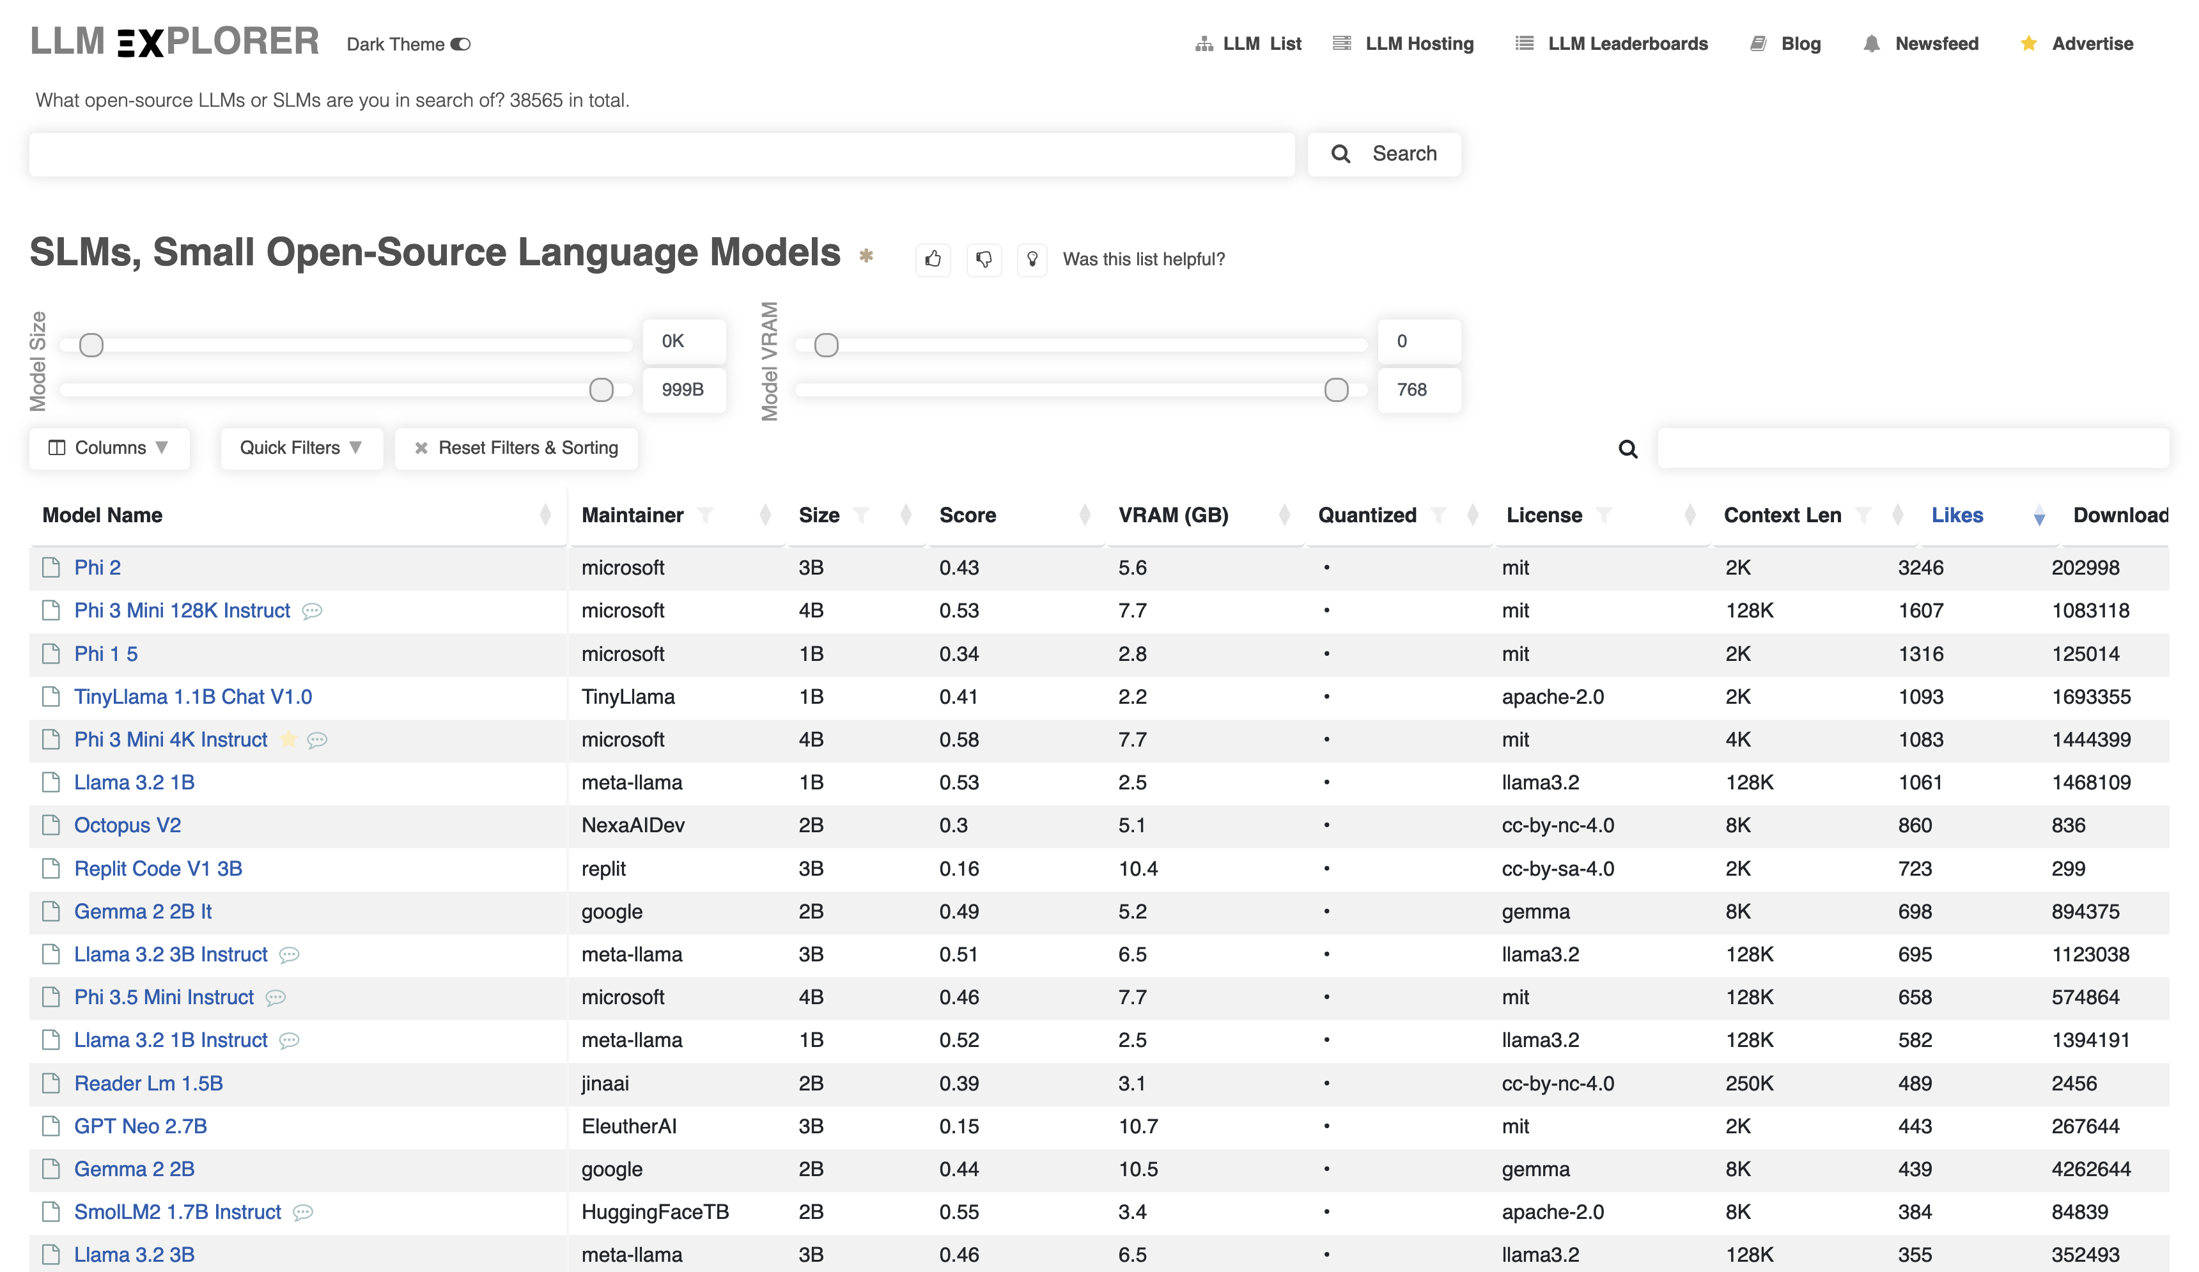This screenshot has width=2199, height=1272.
Task: Click the Likes column header
Action: pyautogui.click(x=1957, y=516)
